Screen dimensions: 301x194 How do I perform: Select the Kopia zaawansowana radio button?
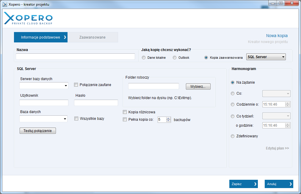206,58
